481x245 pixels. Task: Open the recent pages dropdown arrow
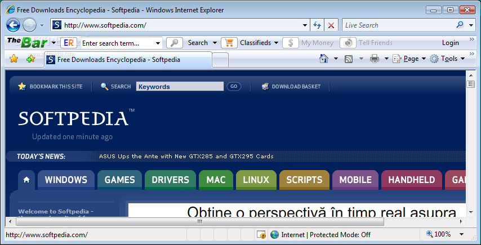[42, 25]
